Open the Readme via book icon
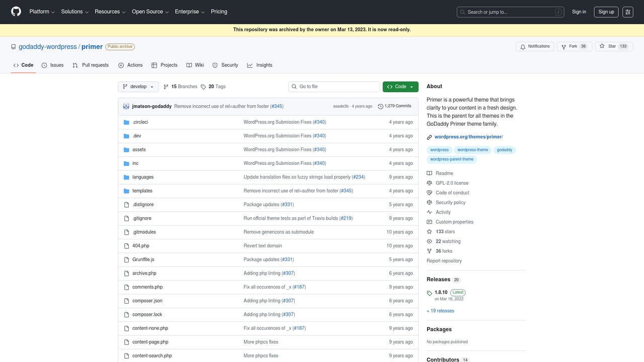Viewport: 644px width, 362px height. (x=430, y=173)
